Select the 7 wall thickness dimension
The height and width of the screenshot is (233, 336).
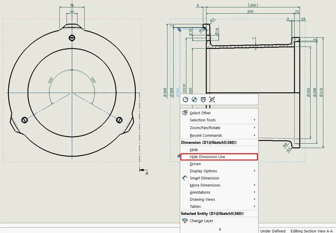[254, 38]
